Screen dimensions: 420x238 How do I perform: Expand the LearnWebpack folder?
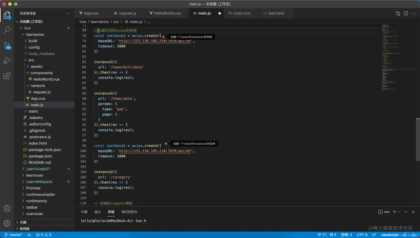tap(39, 182)
